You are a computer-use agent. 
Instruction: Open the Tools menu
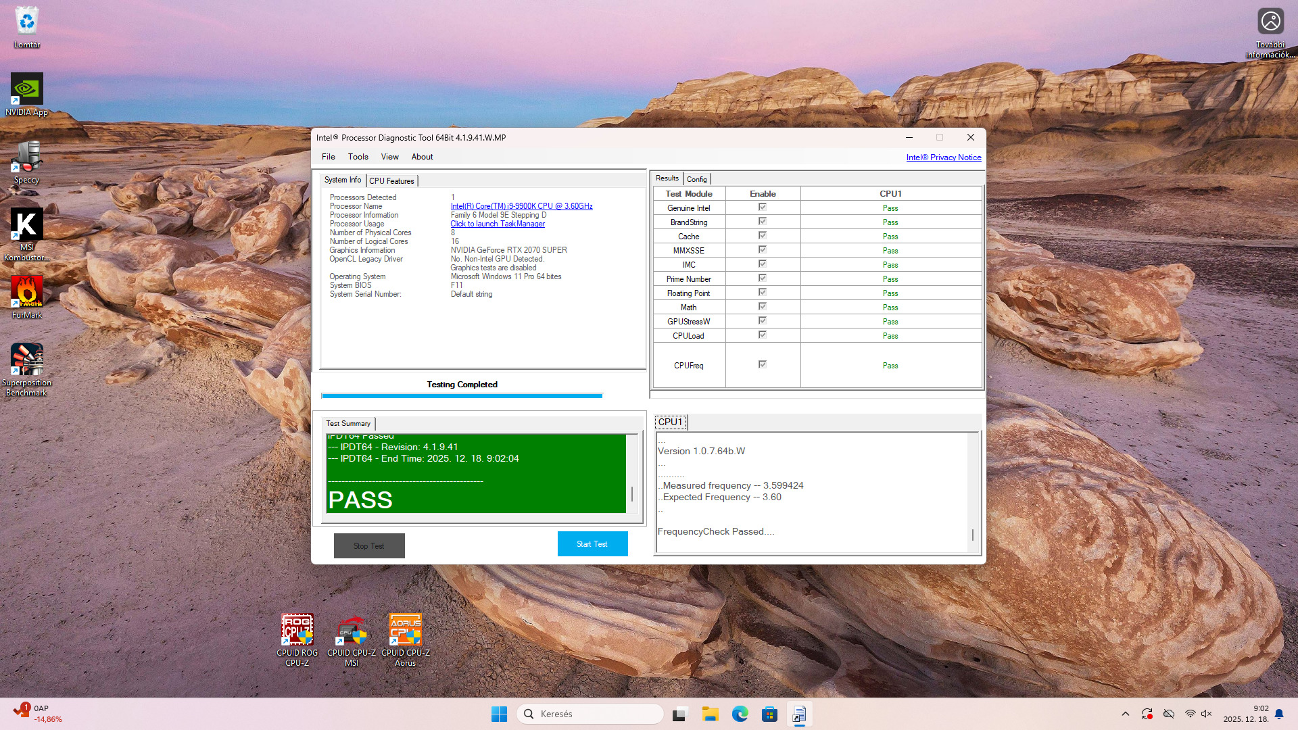[358, 157]
